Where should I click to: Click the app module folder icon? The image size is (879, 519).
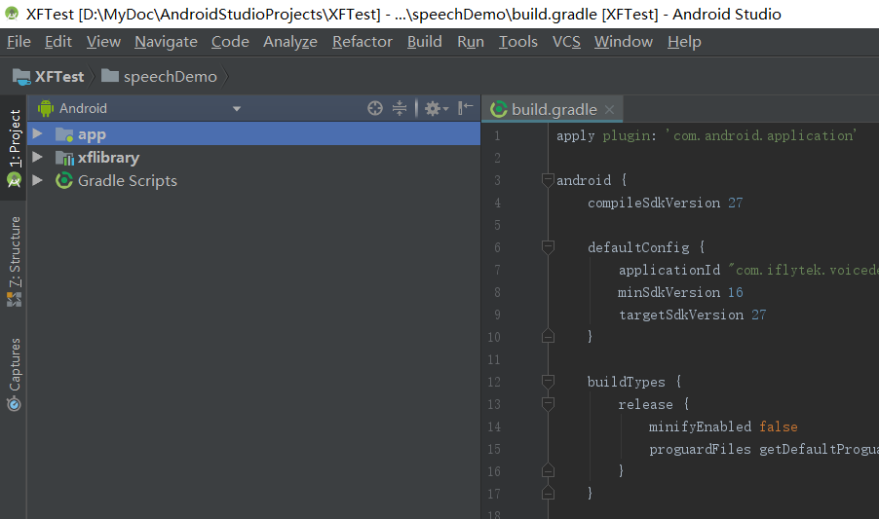(x=64, y=134)
